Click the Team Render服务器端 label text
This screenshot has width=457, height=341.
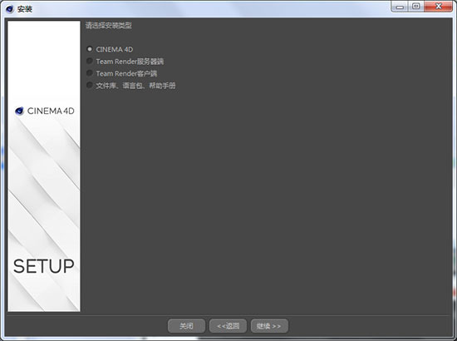[130, 62]
